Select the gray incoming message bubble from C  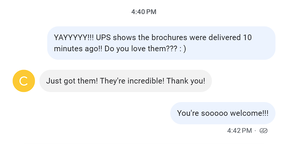point(126,81)
